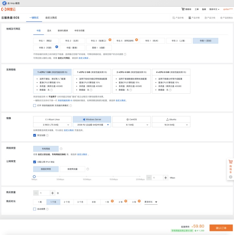Click 数据盘 help icon in 2 vCPU 4 GiB card

131,90
